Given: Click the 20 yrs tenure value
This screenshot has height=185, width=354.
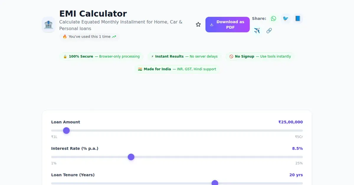Looking at the screenshot, I should 296,175.
